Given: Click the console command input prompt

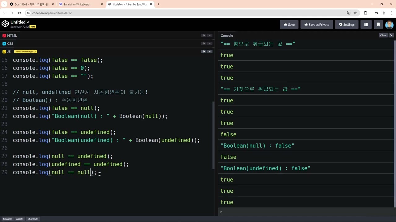Looking at the screenshot, I should [306, 212].
